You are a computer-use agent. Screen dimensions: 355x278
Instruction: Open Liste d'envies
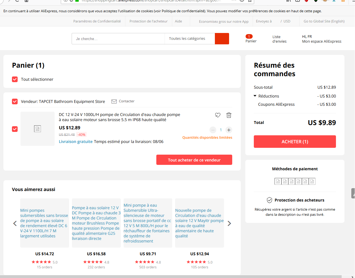[279, 39]
